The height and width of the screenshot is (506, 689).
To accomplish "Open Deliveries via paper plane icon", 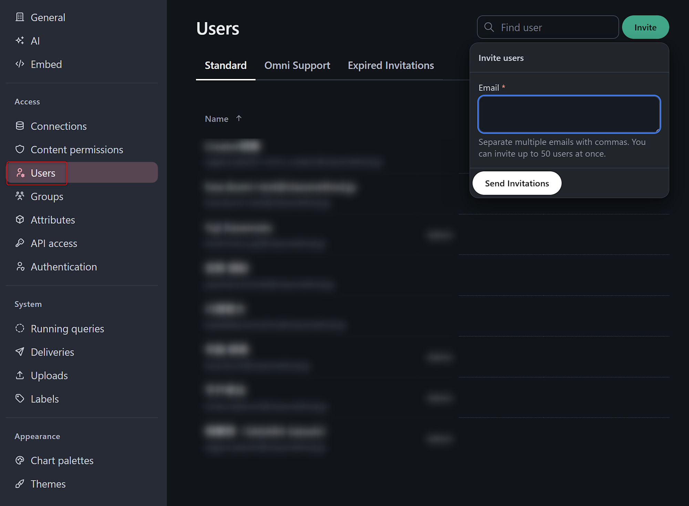I will (20, 352).
